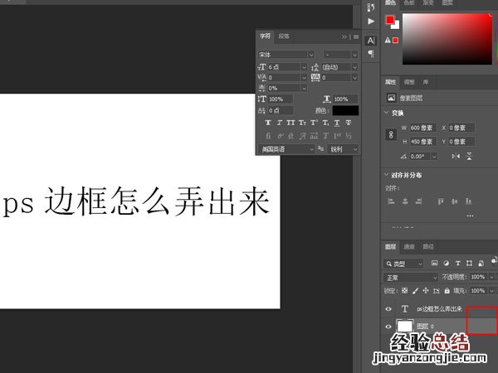Click the flip horizontal icon in Transform

click(456, 156)
